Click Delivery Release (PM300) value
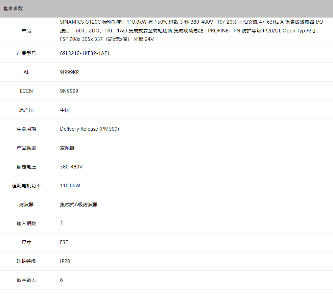The width and height of the screenshot is (333, 294). [x=89, y=129]
